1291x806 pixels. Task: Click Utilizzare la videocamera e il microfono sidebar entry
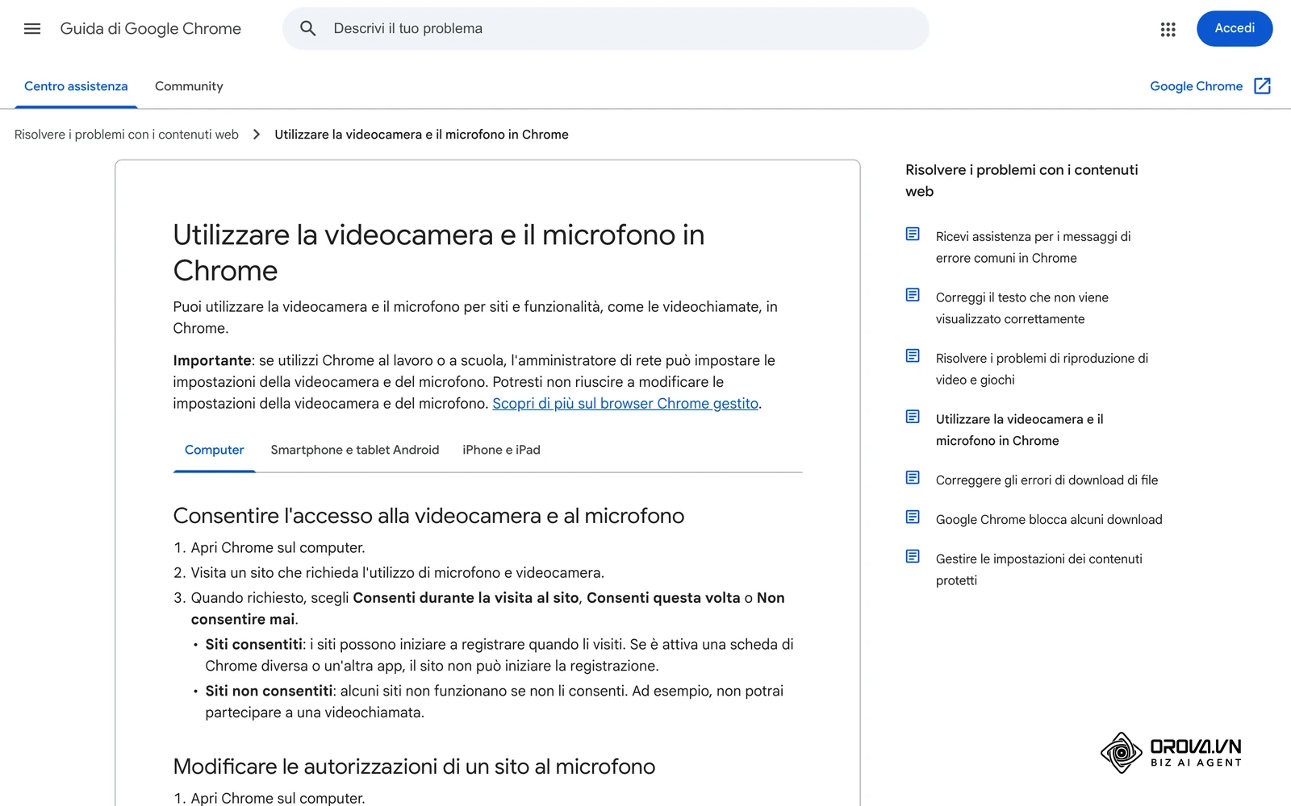[1019, 430]
